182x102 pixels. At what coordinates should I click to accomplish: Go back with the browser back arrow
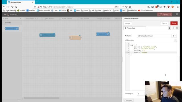coord(4,7)
